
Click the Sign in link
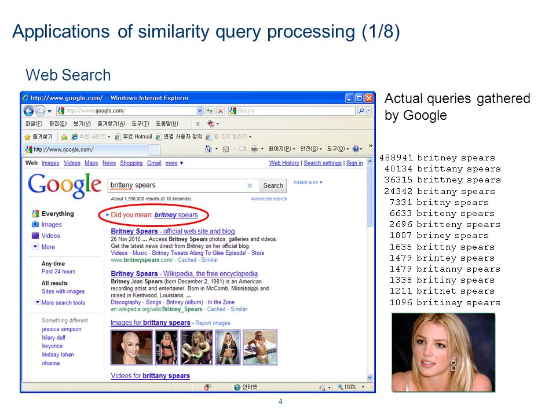(354, 163)
